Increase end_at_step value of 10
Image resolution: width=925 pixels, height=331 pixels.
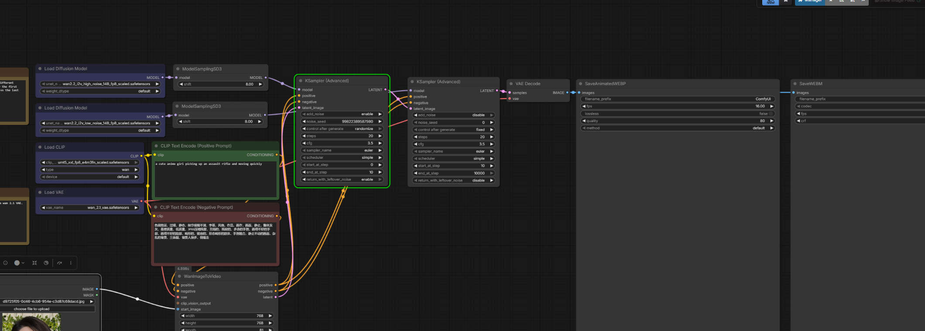coord(380,172)
